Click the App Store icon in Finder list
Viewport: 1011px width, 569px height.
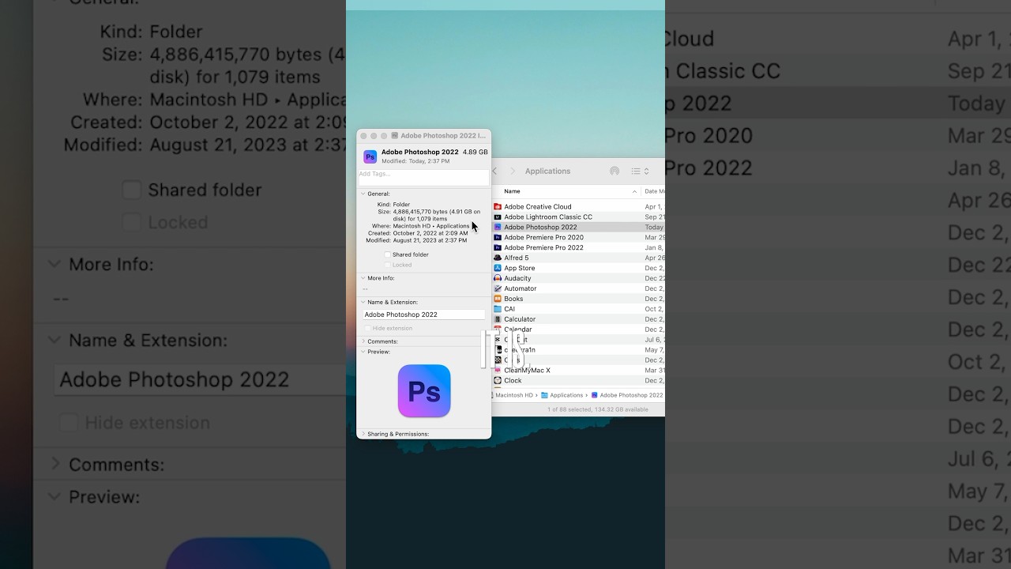498,269
